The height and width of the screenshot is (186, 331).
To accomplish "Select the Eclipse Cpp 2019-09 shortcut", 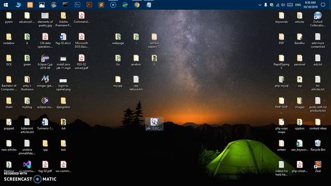I will pos(45,62).
